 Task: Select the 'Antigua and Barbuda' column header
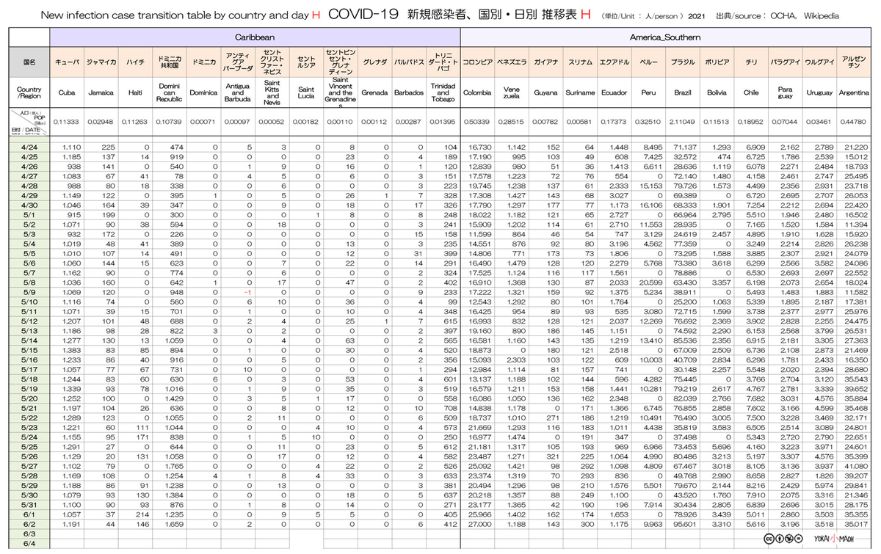click(x=238, y=93)
